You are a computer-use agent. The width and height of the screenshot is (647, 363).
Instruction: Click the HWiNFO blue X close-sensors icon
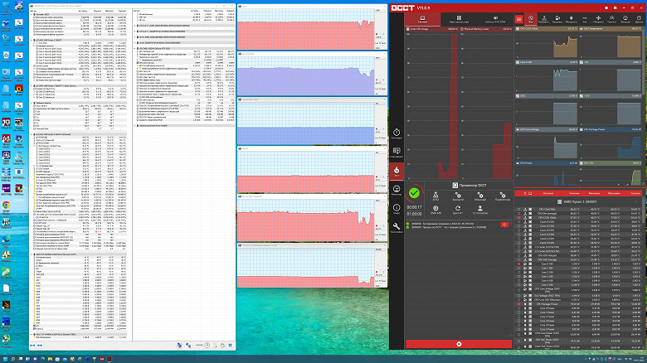tap(231, 346)
